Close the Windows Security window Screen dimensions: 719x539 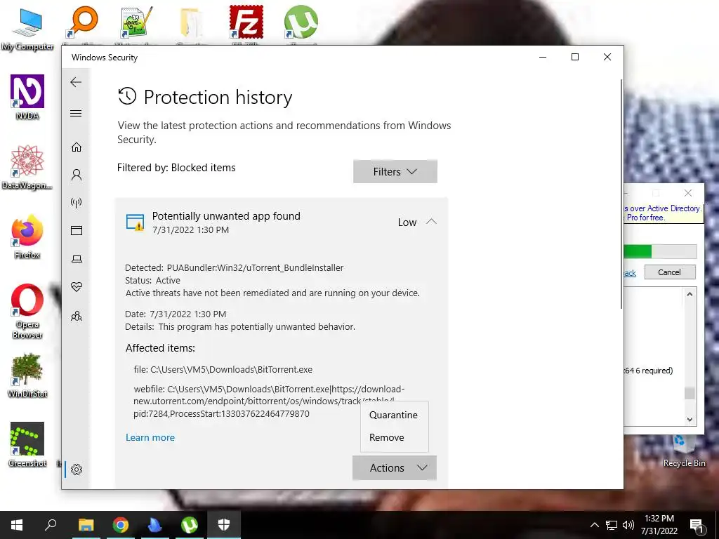(607, 58)
